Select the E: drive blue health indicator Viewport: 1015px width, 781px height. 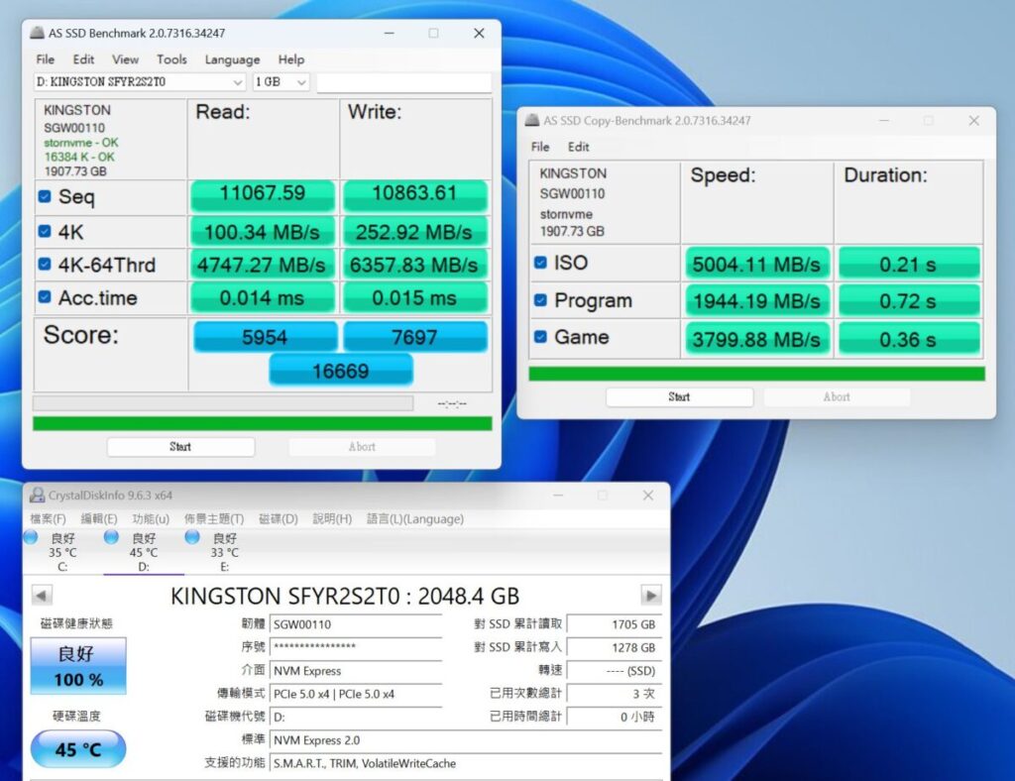[192, 536]
